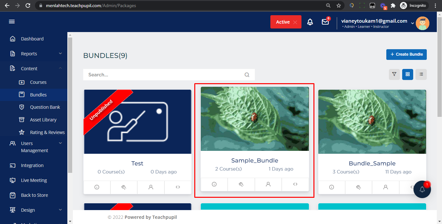Open the user account dropdown
Image resolution: width=442 pixels, height=224 pixels.
coord(413,23)
